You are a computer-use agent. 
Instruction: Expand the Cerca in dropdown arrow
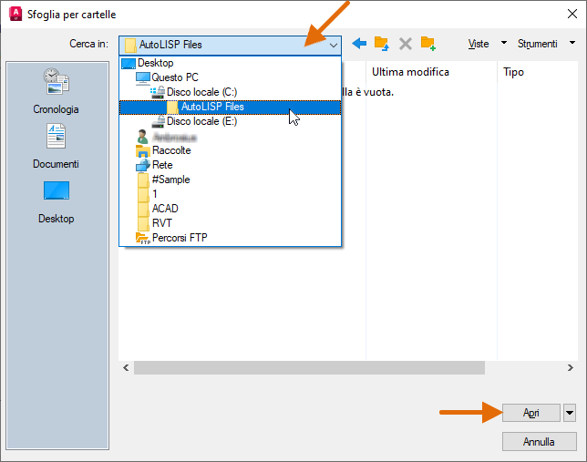[334, 46]
